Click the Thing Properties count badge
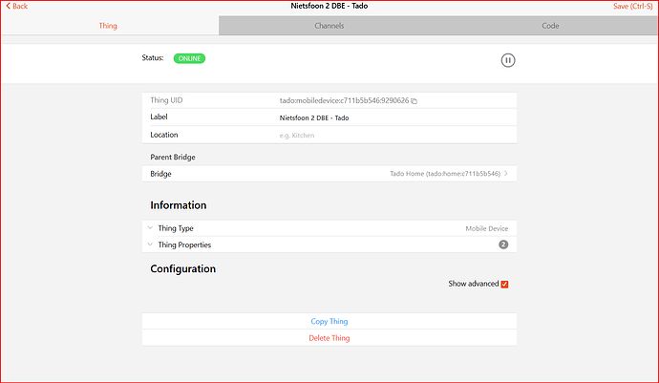Image resolution: width=659 pixels, height=383 pixels. click(x=503, y=245)
